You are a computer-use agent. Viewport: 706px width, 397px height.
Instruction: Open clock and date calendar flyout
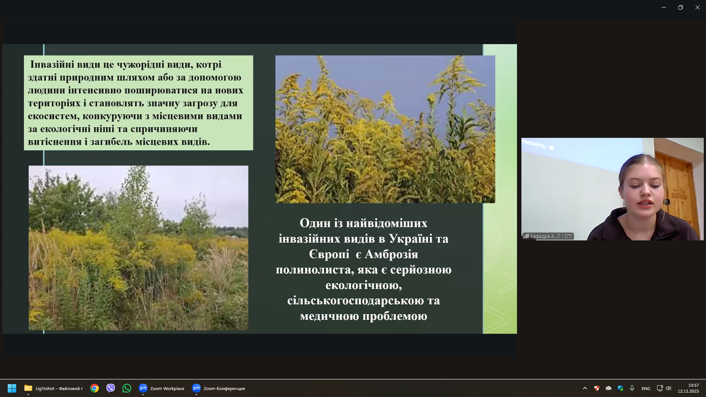[688, 388]
